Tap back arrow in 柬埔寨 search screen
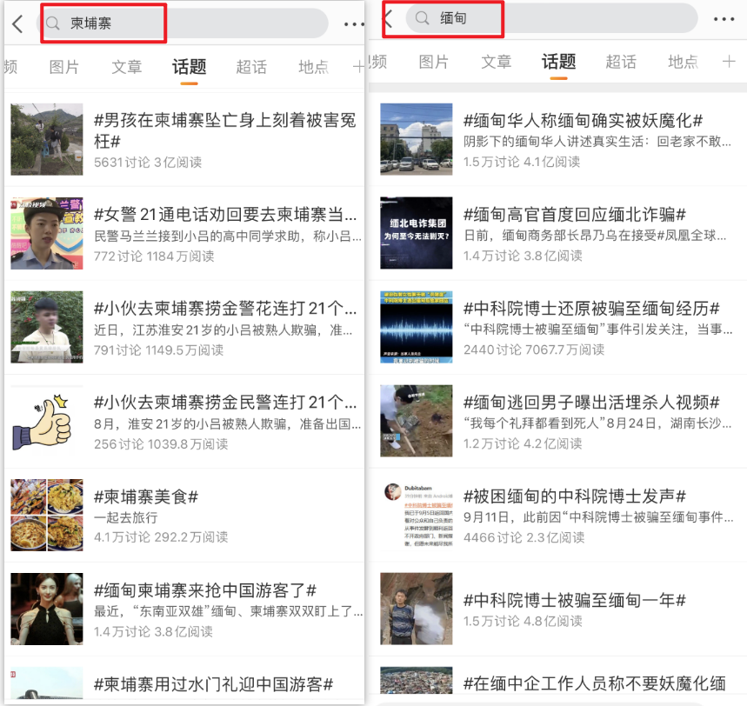 (17, 23)
